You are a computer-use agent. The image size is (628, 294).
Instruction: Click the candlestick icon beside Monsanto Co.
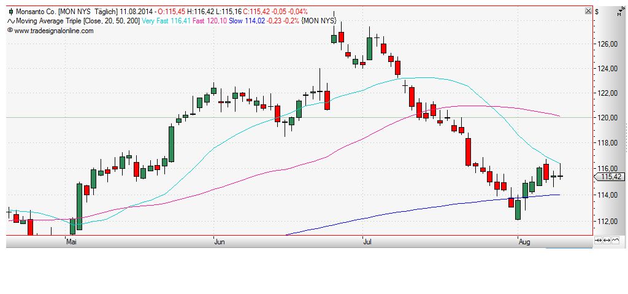11,12
